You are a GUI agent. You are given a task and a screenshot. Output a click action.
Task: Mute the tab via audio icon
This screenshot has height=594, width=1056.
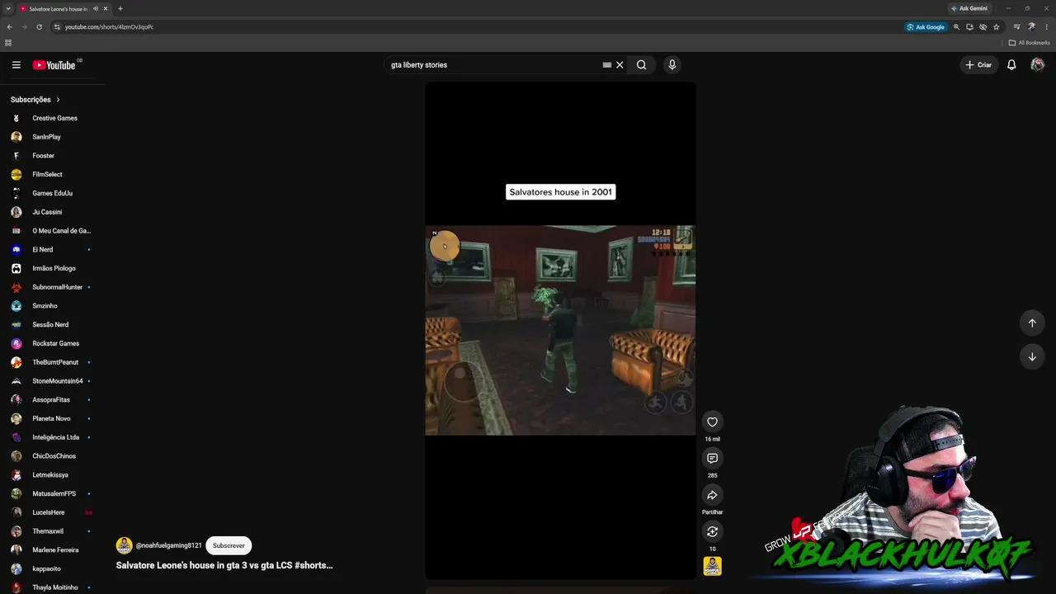click(x=96, y=8)
